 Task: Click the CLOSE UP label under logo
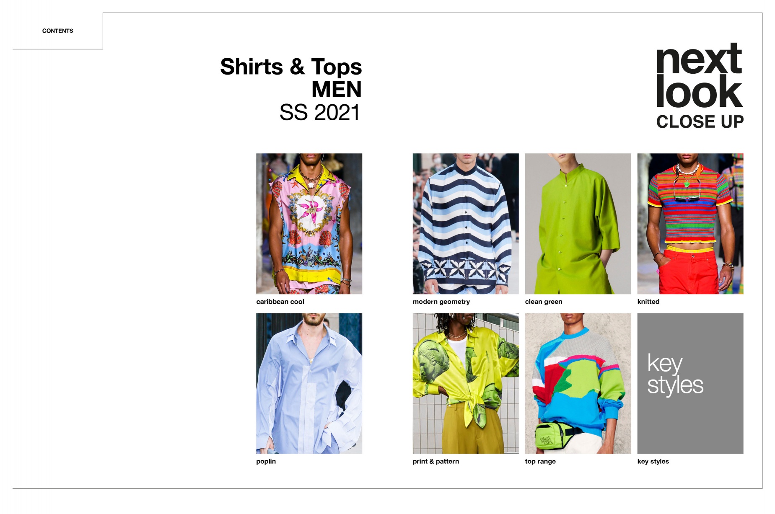[x=700, y=122]
